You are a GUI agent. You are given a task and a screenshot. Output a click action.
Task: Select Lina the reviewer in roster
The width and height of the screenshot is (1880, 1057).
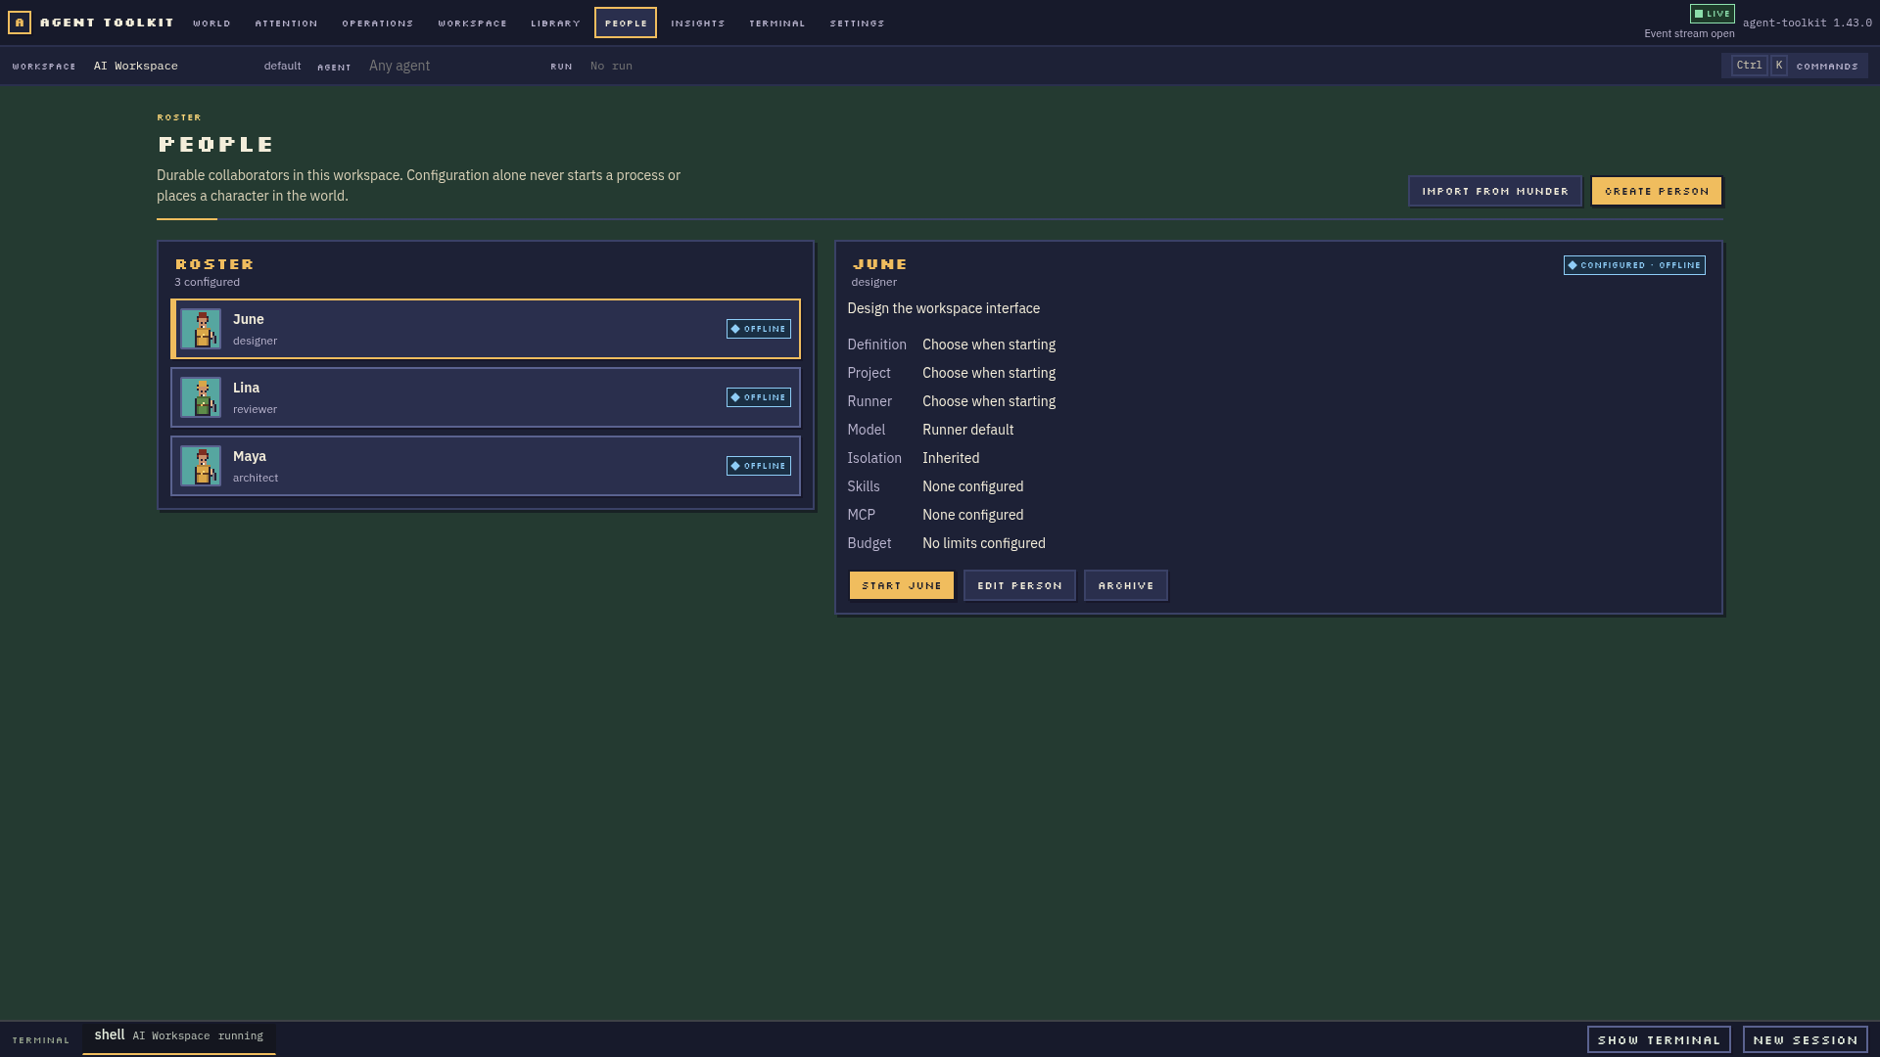(x=486, y=397)
